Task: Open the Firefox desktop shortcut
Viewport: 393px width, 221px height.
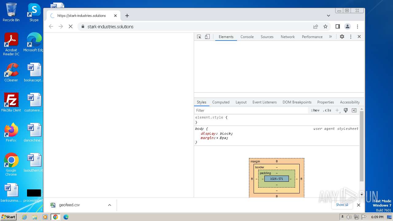Action: click(11, 133)
